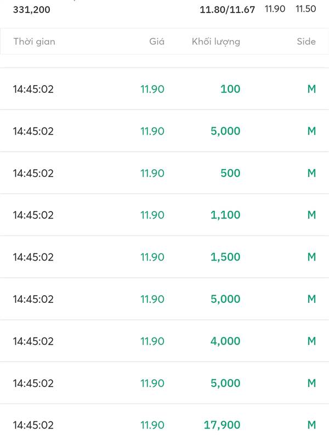
Task: Select the 331,200 total volume value
Action: click(32, 9)
